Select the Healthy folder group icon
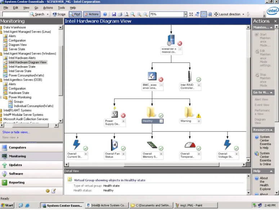Image resolution: width=279 pixels, height=210 pixels. click(151, 112)
